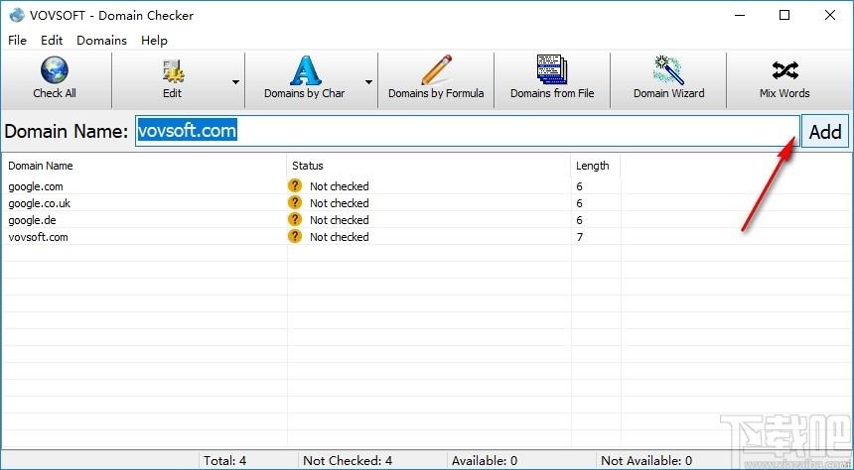Click the VOVSOFT app icon in title bar

[17, 15]
